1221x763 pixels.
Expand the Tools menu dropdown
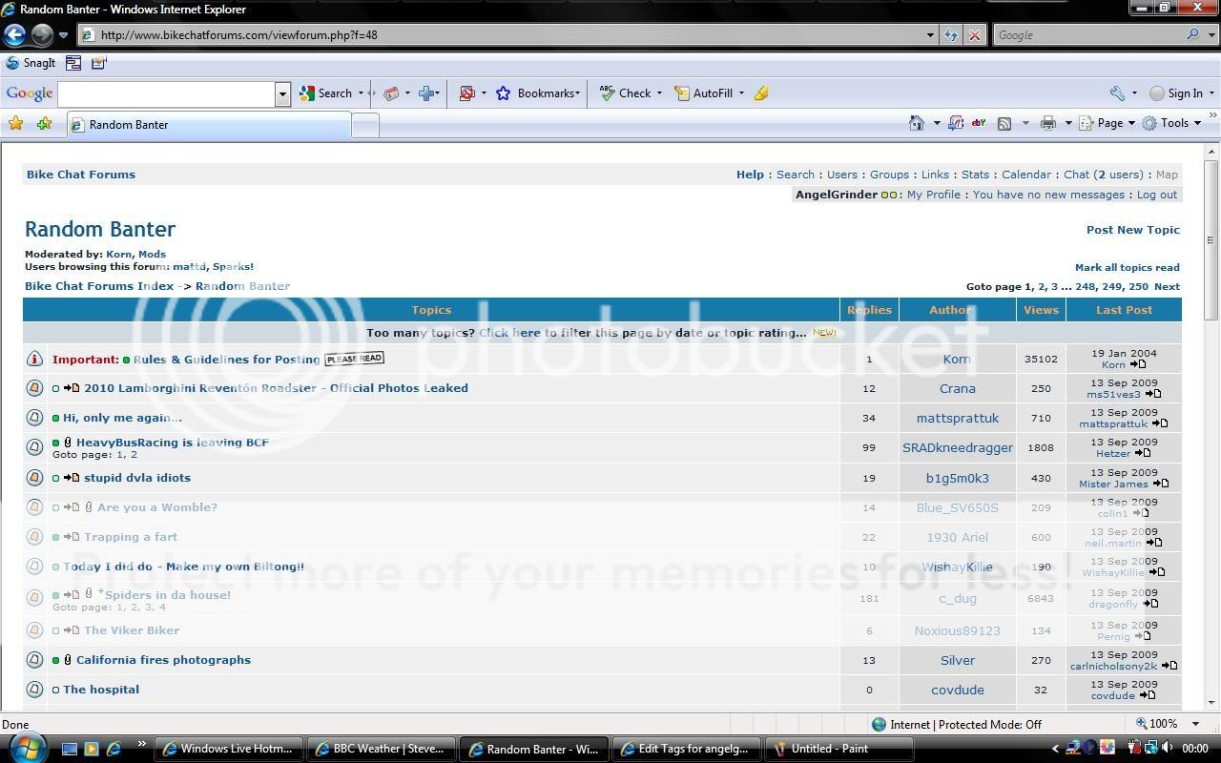(1173, 123)
